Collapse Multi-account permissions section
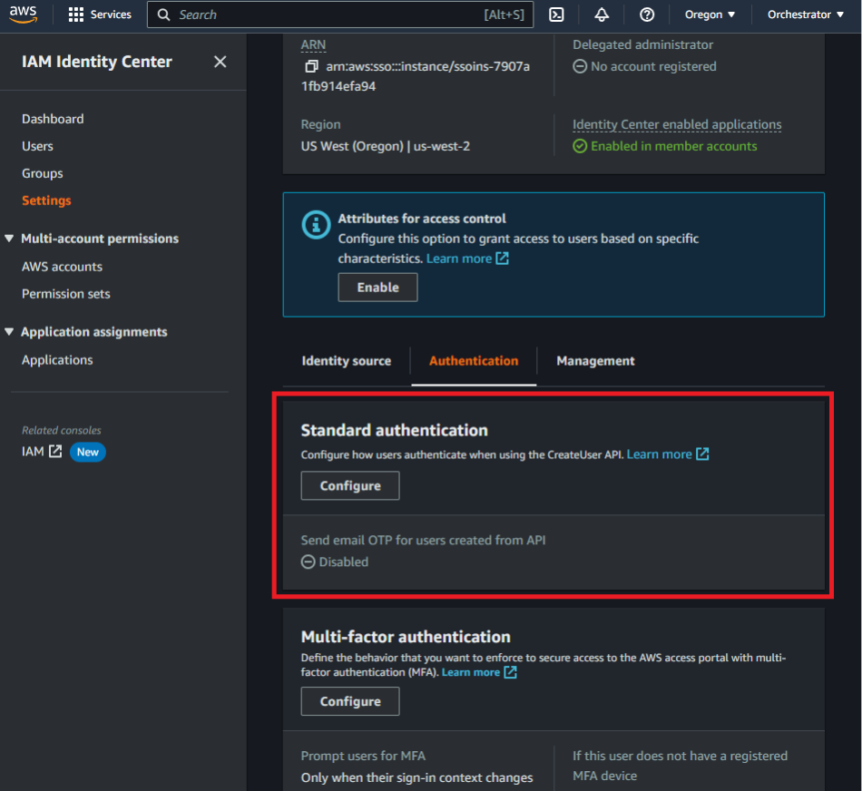 click(x=9, y=239)
